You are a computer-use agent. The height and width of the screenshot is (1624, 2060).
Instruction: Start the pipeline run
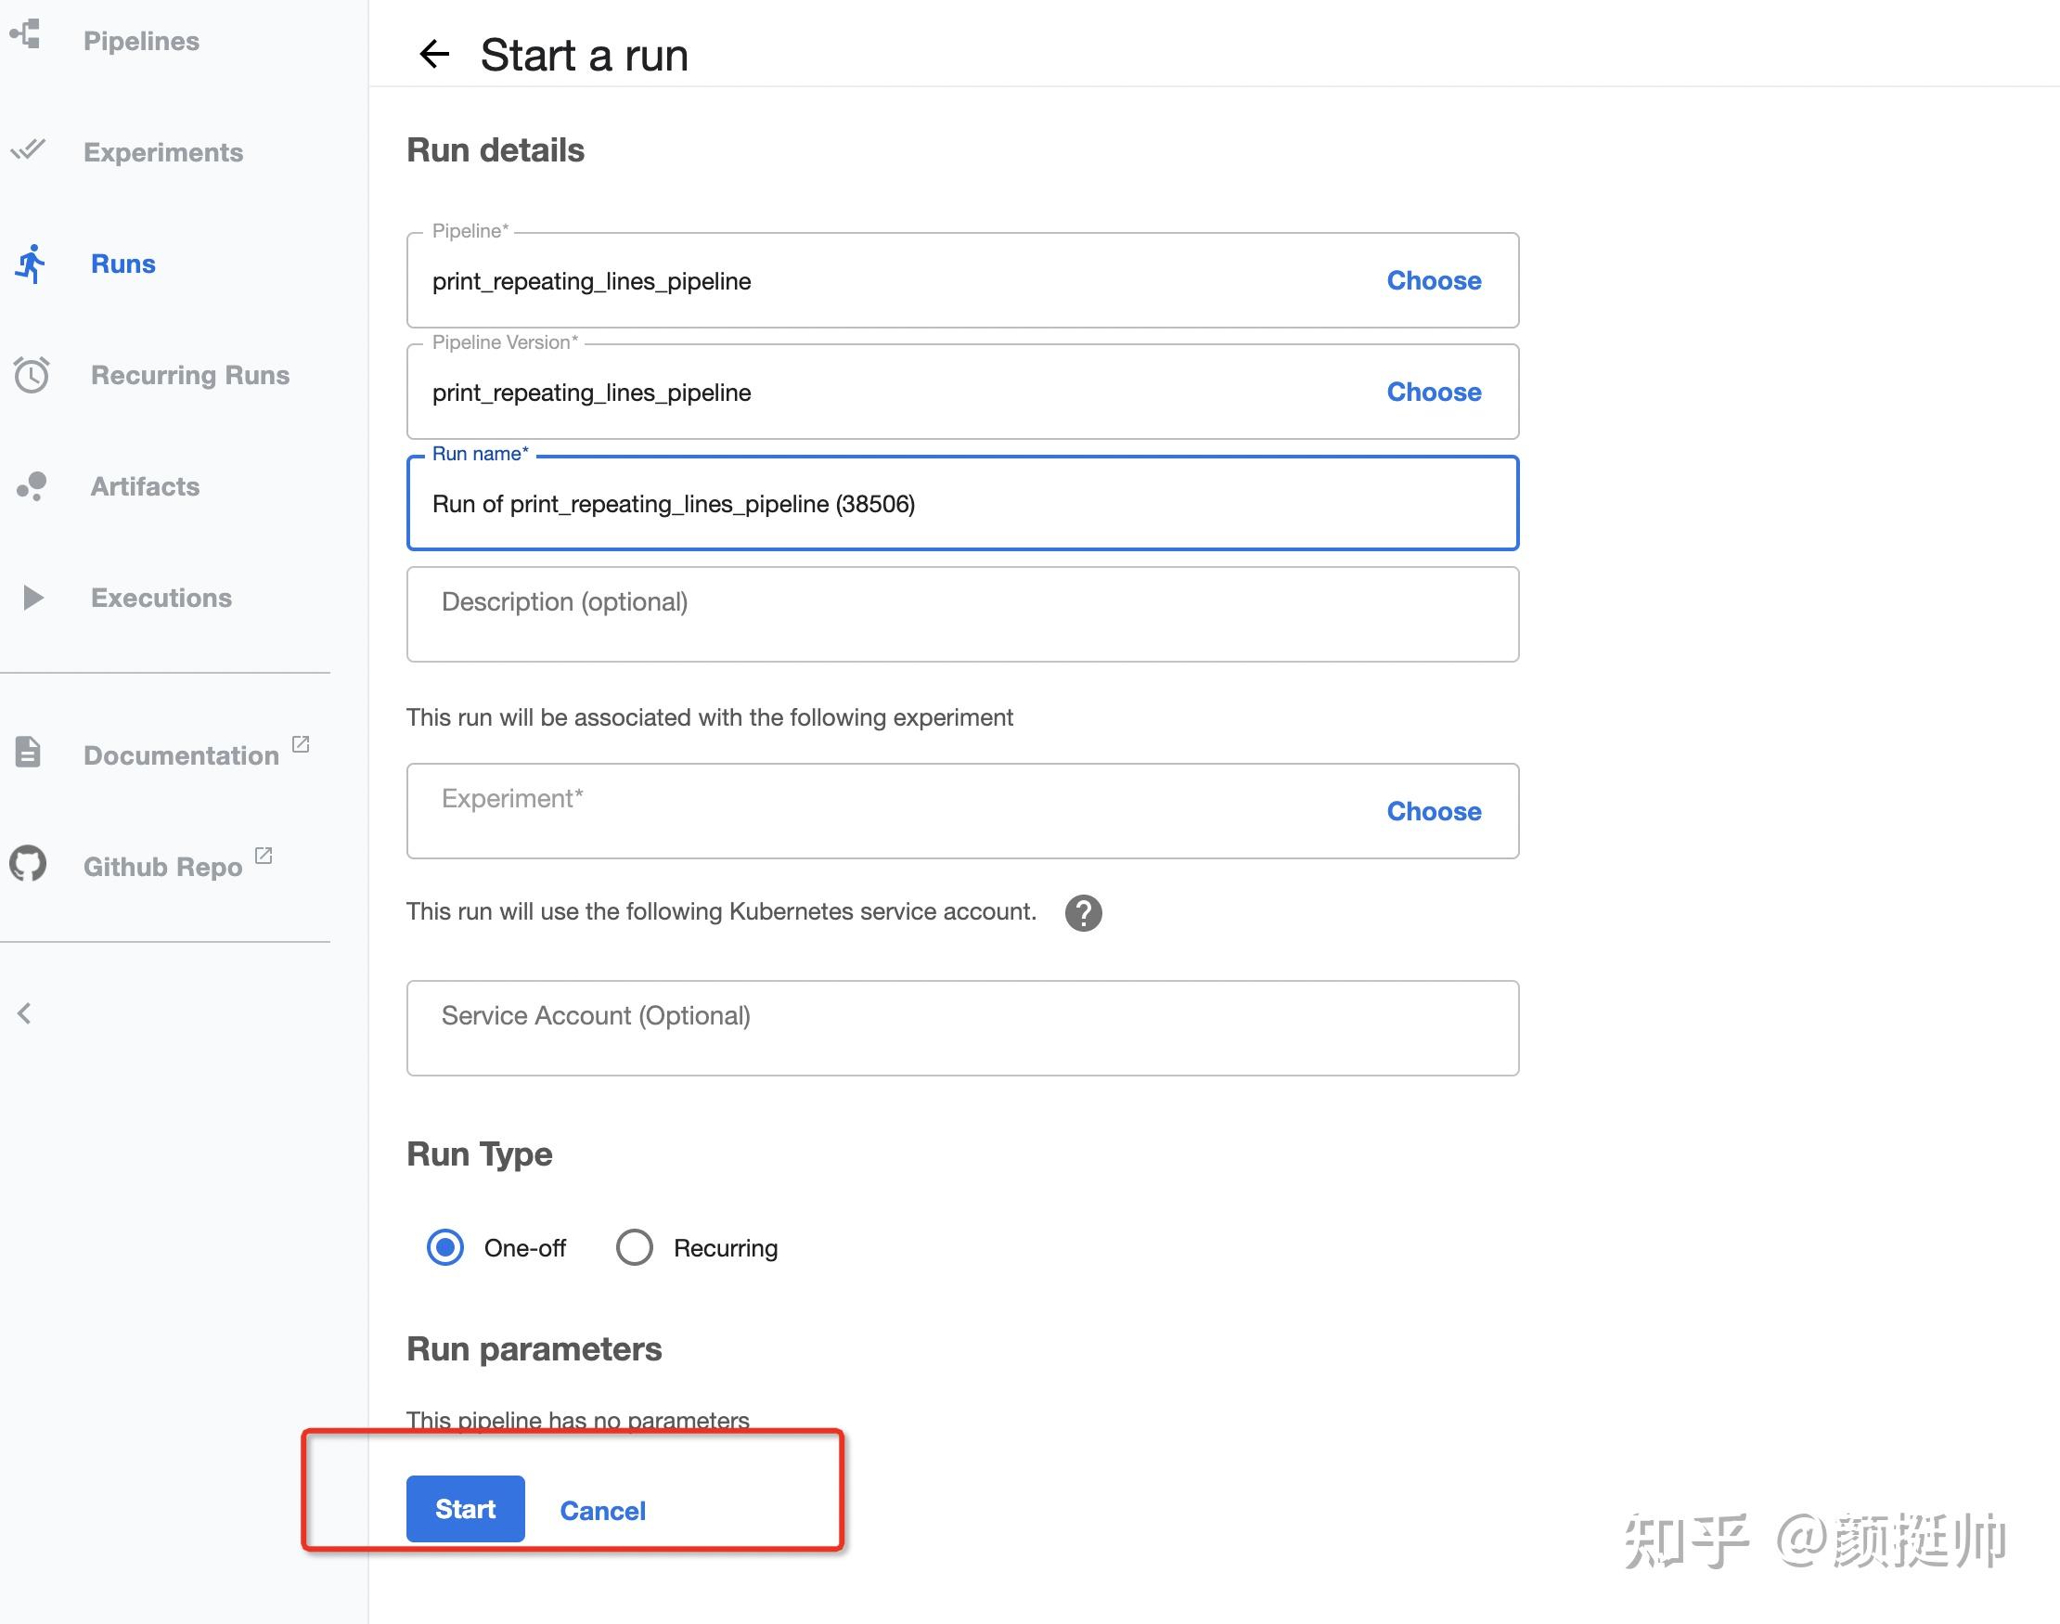(x=465, y=1508)
